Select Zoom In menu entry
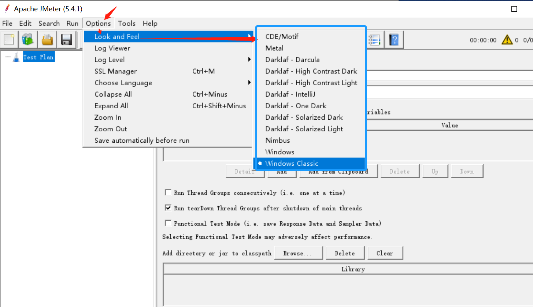The image size is (533, 307). click(x=169, y=117)
